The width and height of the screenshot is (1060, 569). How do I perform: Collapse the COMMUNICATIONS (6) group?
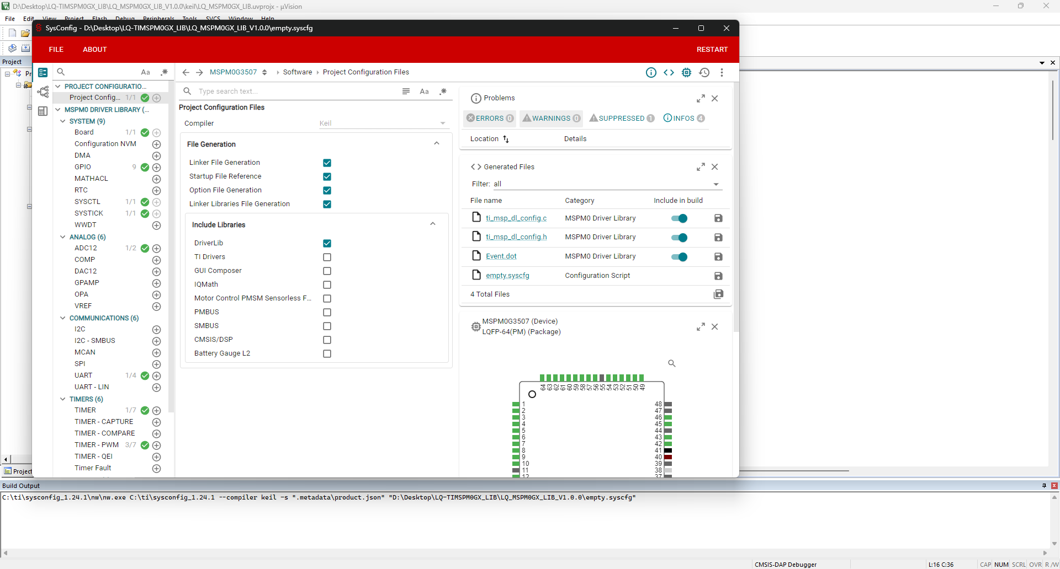[63, 318]
